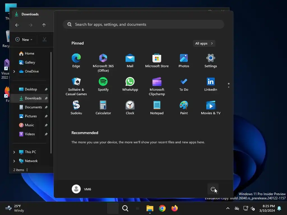The height and width of the screenshot is (215, 287).
Task: Open Edge from pinned apps
Action: pos(76,61)
